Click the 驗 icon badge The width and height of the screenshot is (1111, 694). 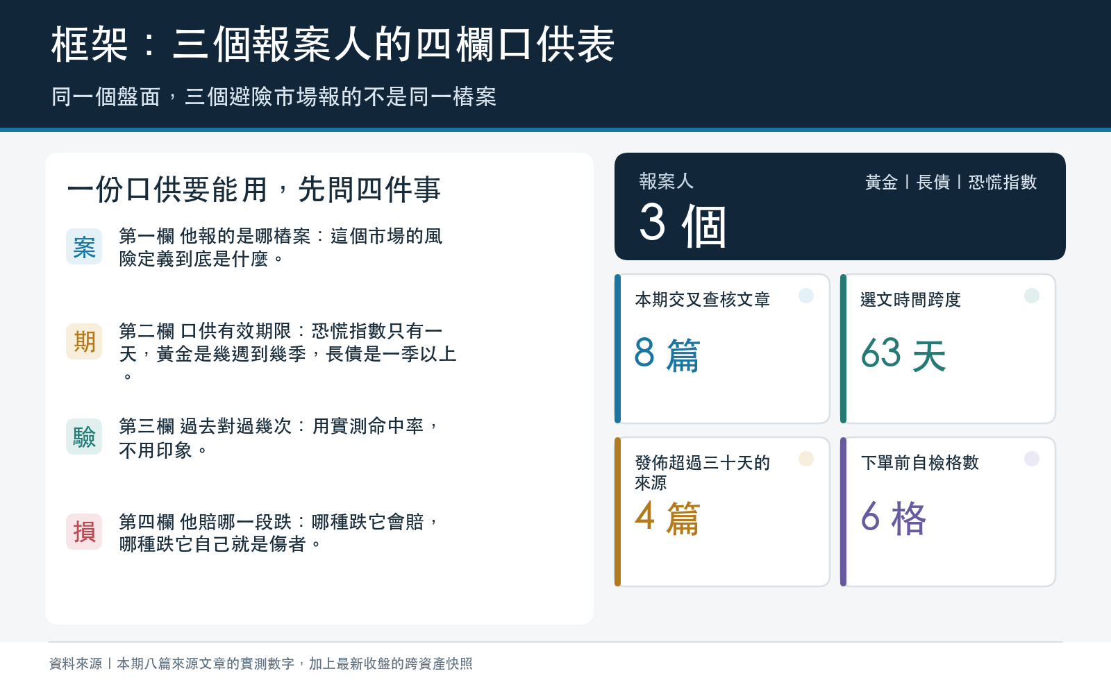pos(84,437)
